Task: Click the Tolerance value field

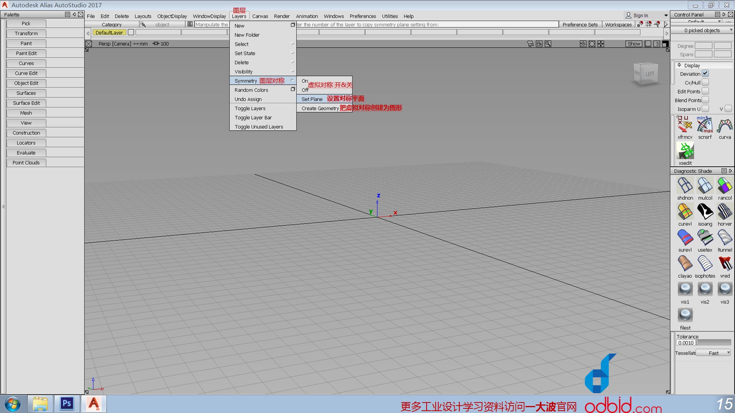Action: [x=686, y=343]
